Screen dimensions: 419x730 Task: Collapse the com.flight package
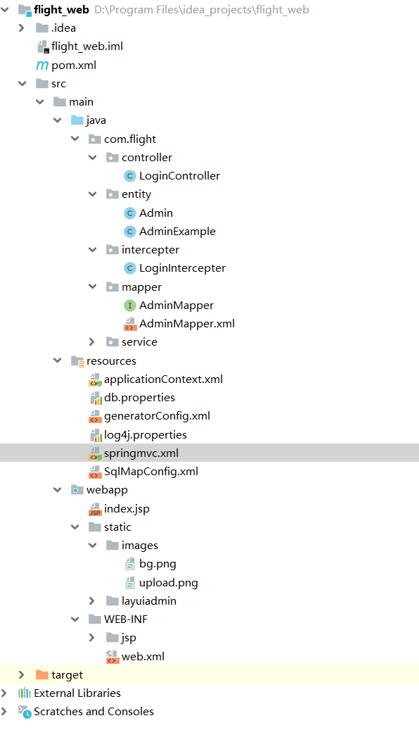pyautogui.click(x=75, y=138)
